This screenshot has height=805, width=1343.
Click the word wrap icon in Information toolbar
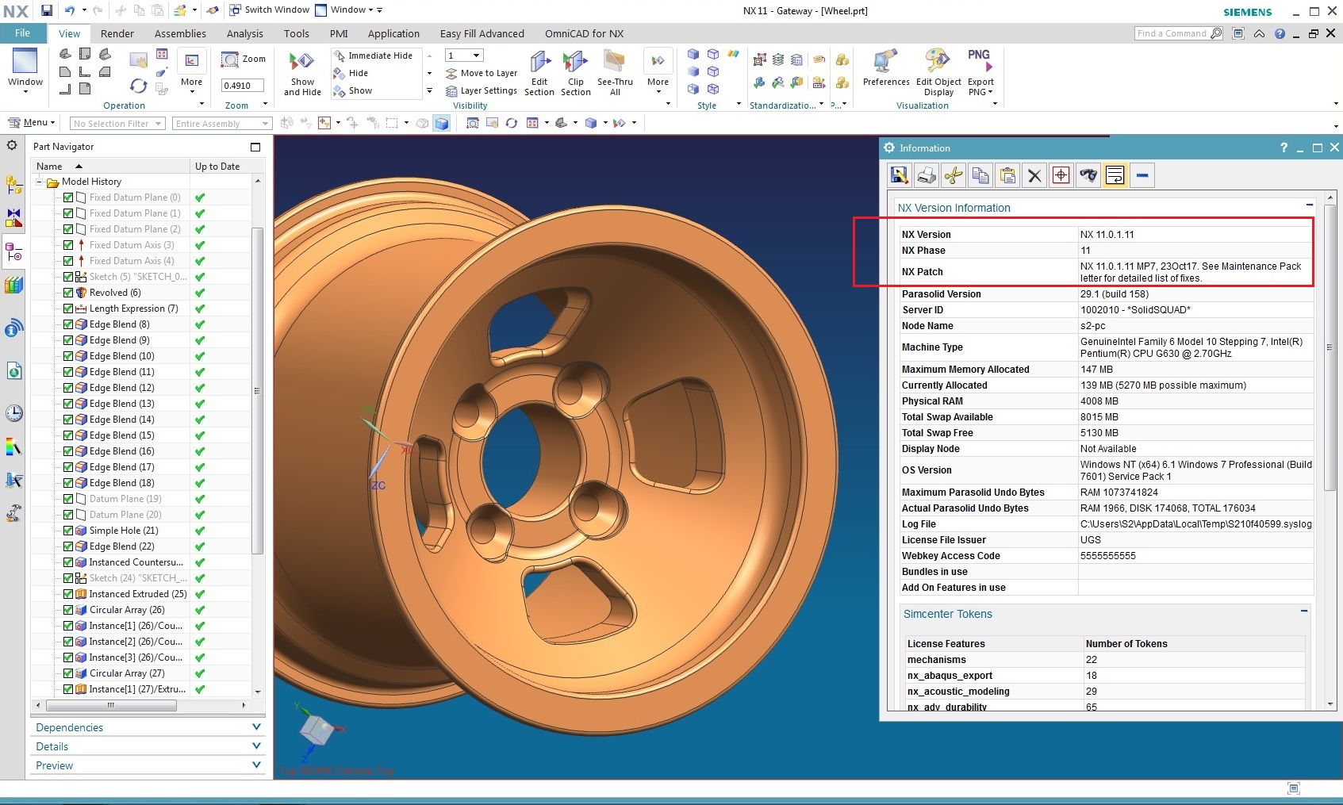click(x=1115, y=175)
